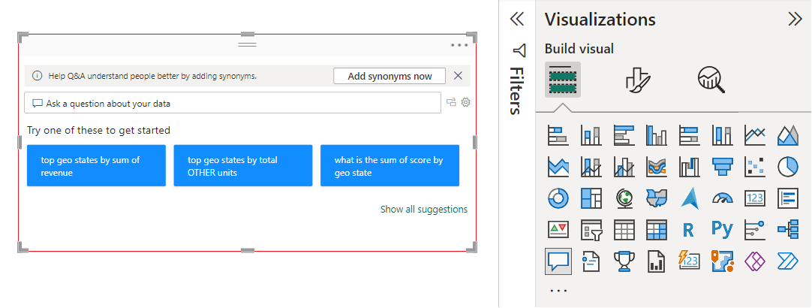
Task: Select the Power Automate visual
Action: (x=788, y=261)
